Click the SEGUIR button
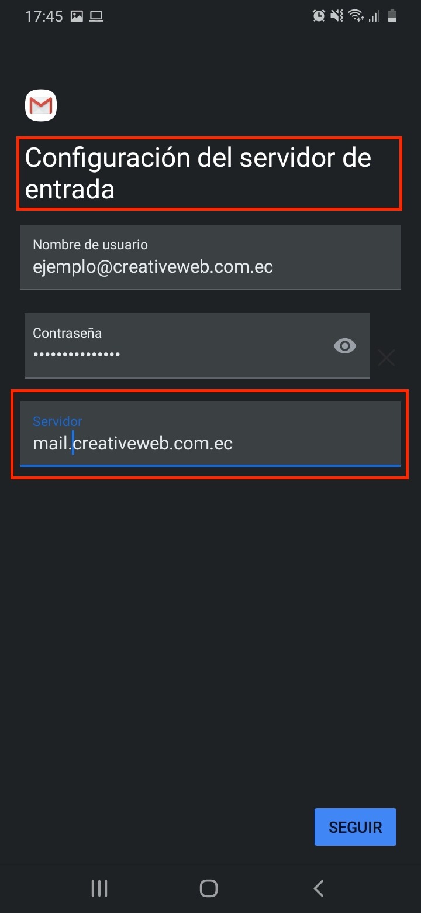The width and height of the screenshot is (421, 913). pos(356,827)
